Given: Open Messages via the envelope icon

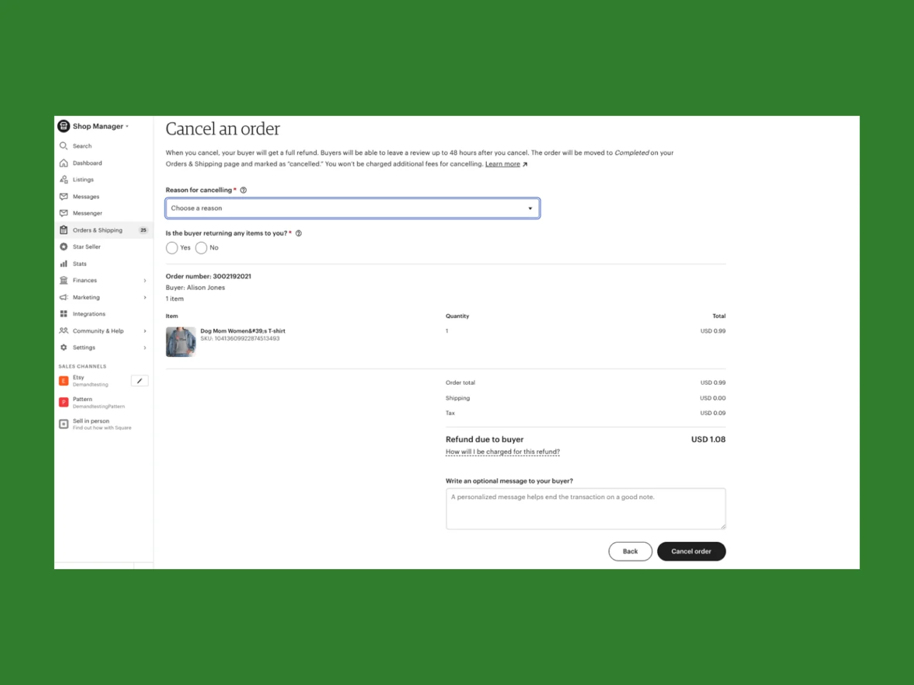Looking at the screenshot, I should click(x=64, y=196).
